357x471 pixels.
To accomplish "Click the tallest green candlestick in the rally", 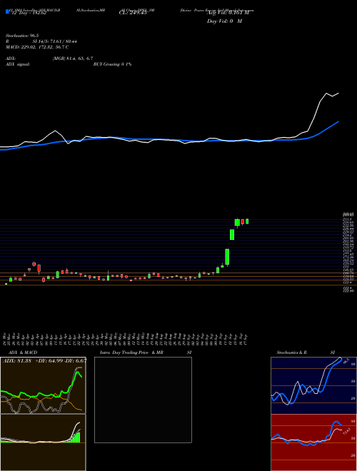I will pyautogui.click(x=227, y=256).
